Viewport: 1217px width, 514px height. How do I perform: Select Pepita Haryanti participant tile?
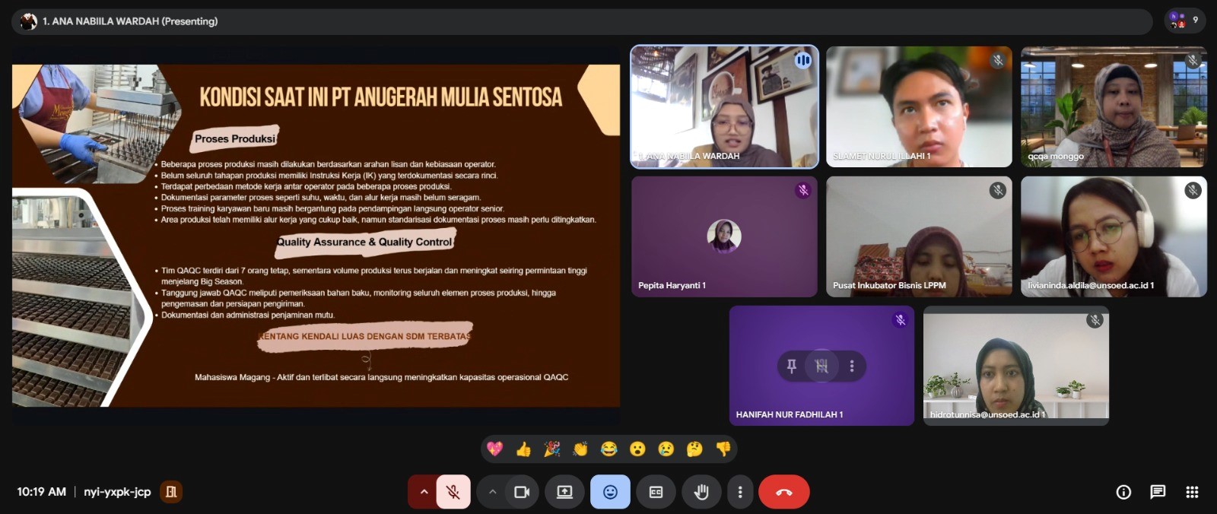(x=724, y=236)
